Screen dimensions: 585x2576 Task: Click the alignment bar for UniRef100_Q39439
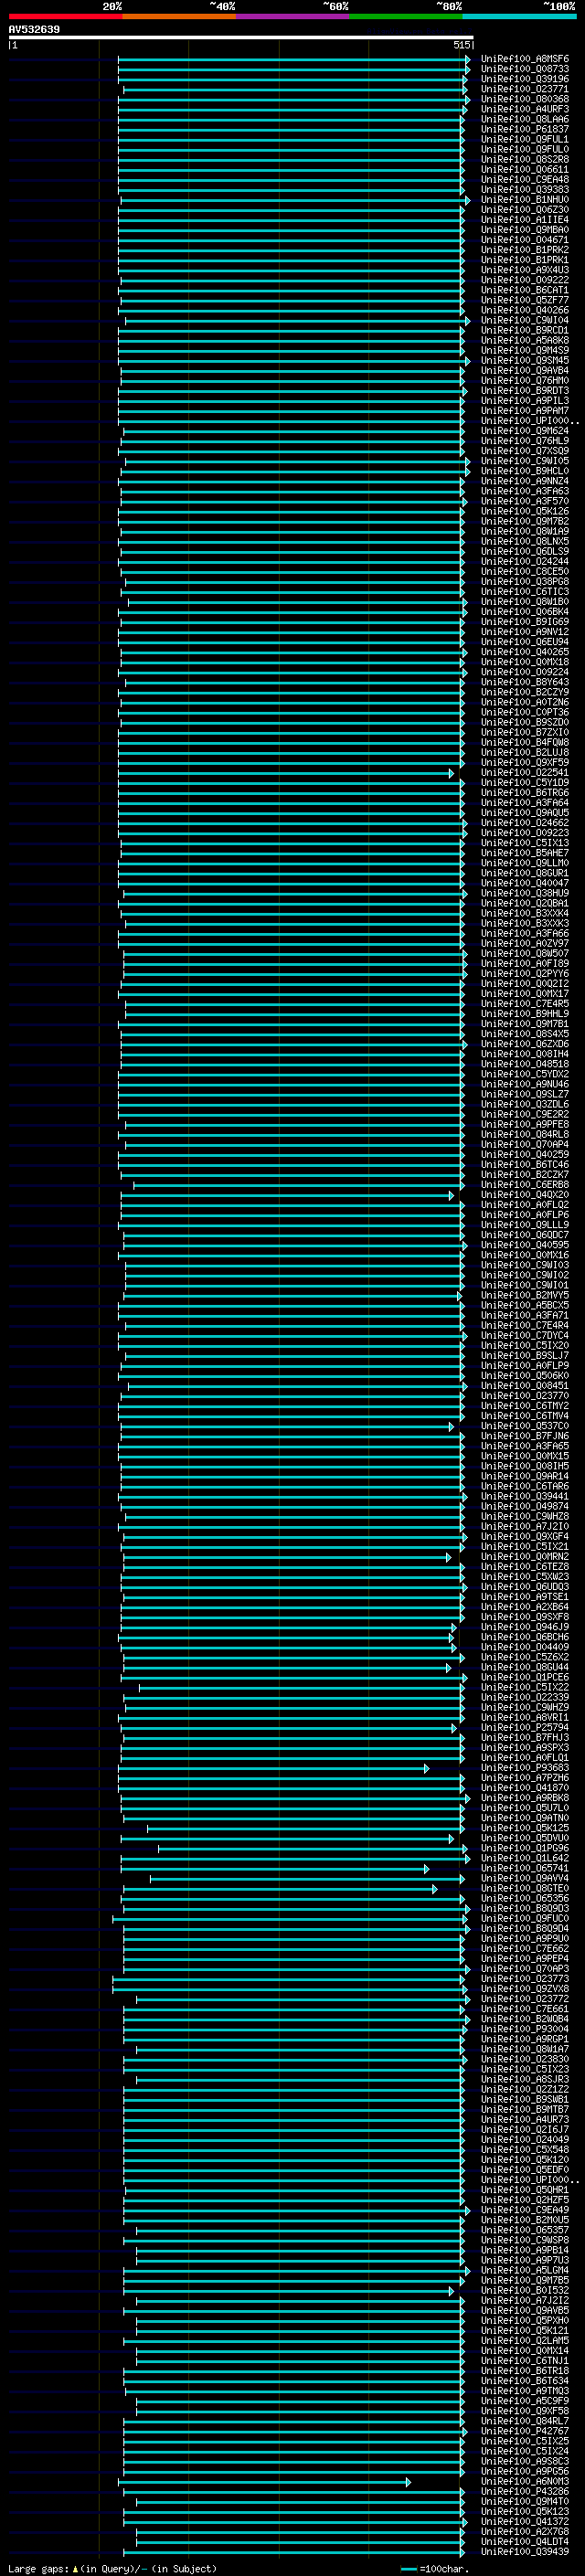point(295,2552)
